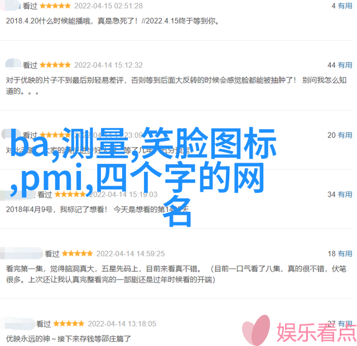Click the 2022-04-14 14:59:25 review timestamp
This screenshot has width=357, height=346.
tap(131, 254)
